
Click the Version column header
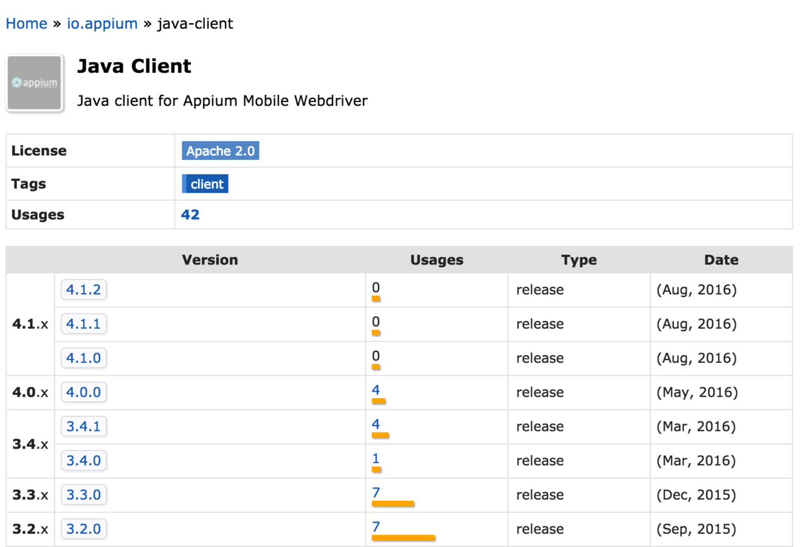click(210, 260)
